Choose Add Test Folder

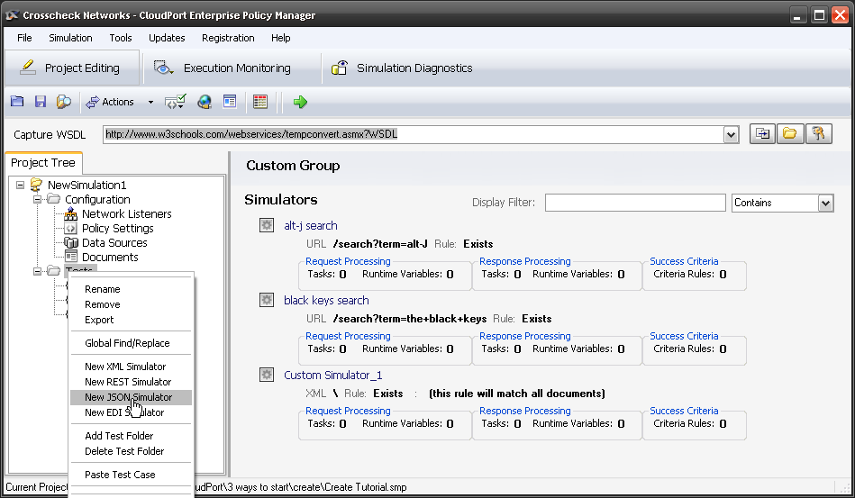131,436
